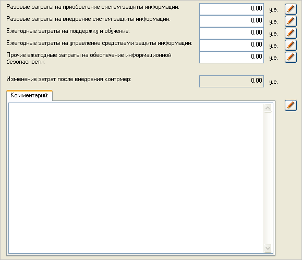Click comment scrollbar up arrow
This screenshot has width=302, height=260.
[268, 108]
